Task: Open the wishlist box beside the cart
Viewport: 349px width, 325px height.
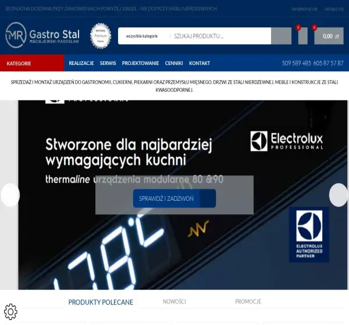Action: [x=302, y=36]
